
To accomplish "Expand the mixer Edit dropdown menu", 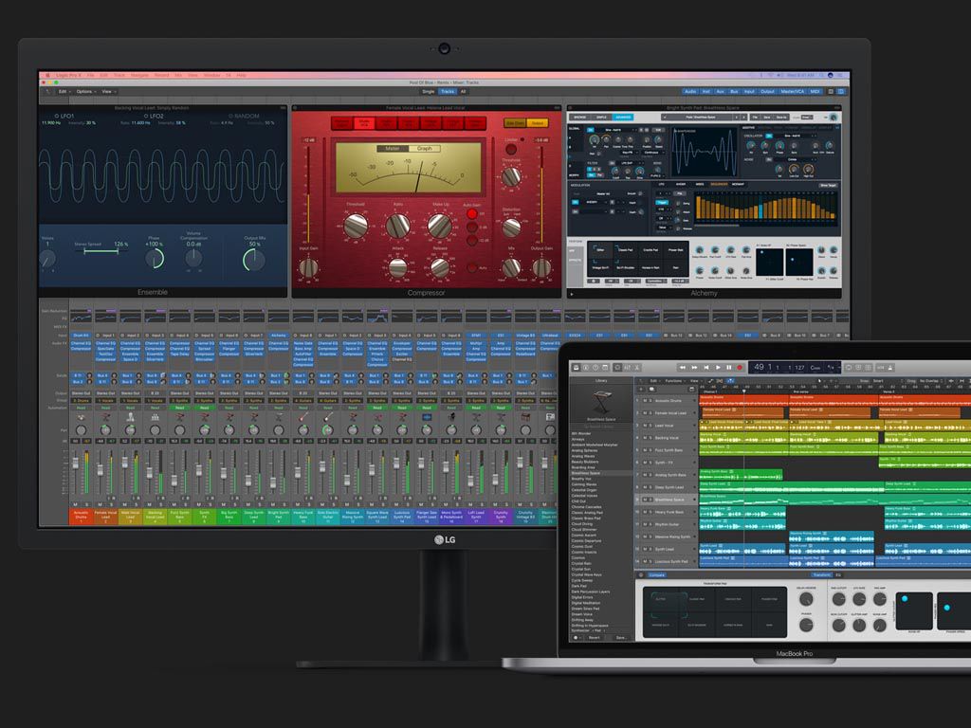I will (x=64, y=92).
